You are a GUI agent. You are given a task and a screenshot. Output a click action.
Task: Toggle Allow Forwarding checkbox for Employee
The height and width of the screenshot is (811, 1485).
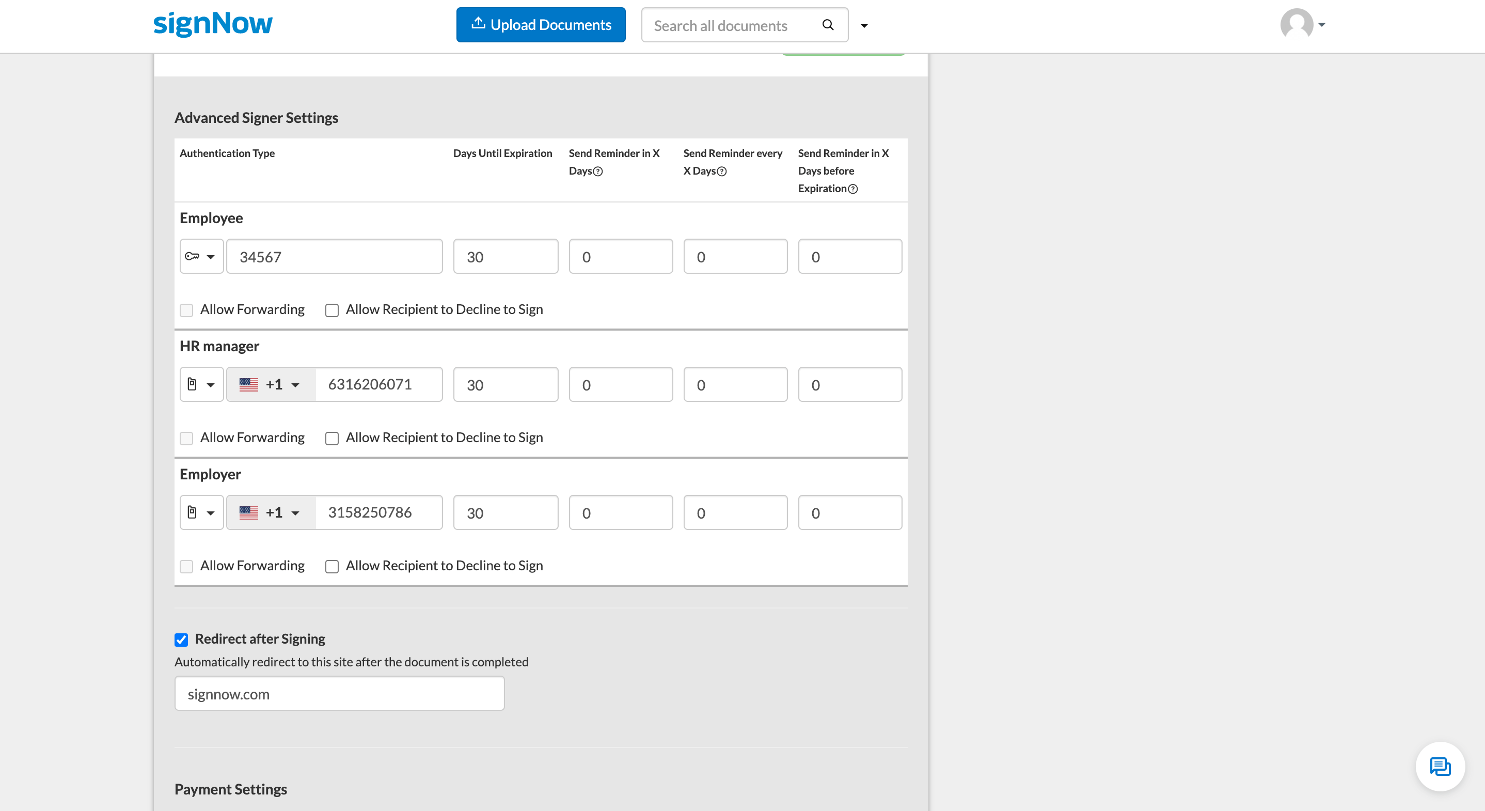[x=186, y=309]
